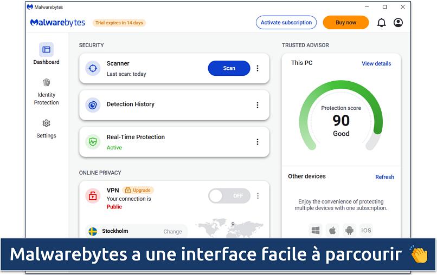The width and height of the screenshot is (437, 275).
Task: Go to Identity Protection in sidebar
Action: pos(47,91)
